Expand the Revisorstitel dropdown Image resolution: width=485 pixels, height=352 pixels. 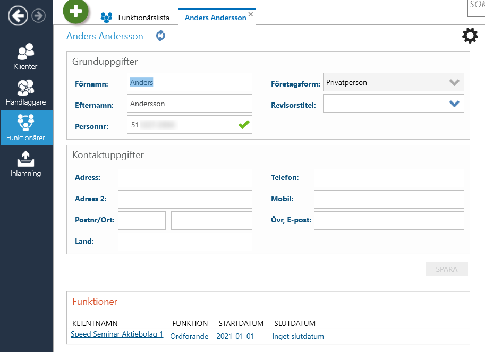(454, 104)
